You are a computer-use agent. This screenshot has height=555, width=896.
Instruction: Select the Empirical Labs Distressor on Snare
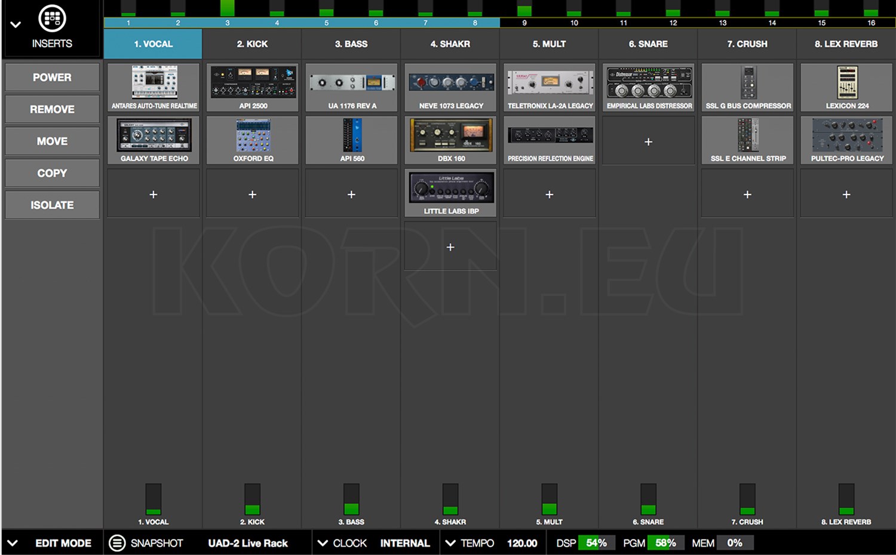tap(648, 87)
